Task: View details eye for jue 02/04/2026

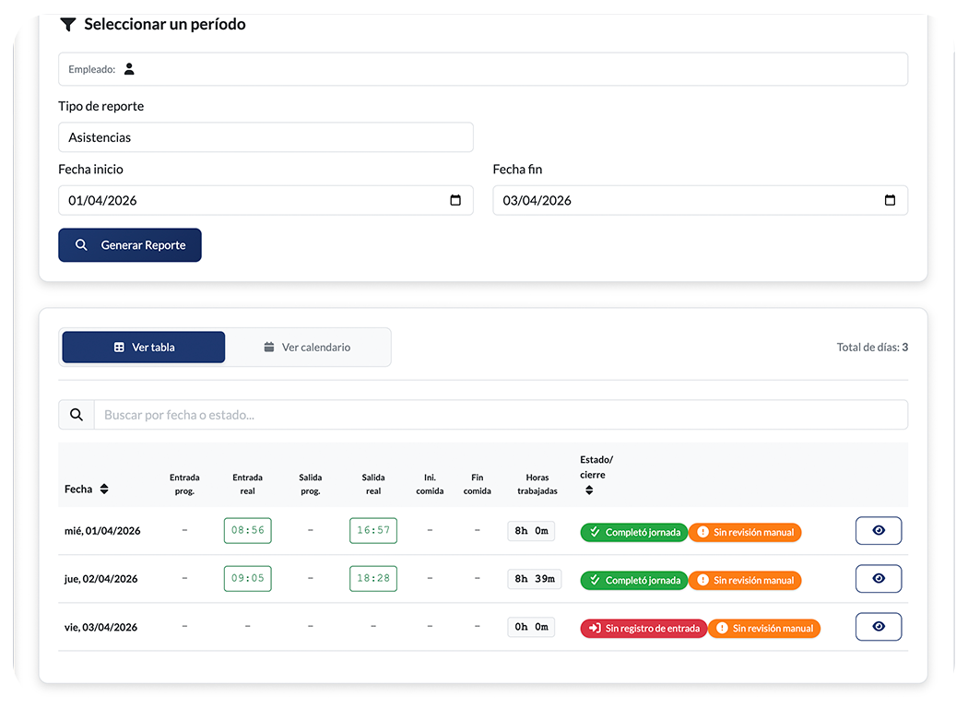Action: coord(878,579)
